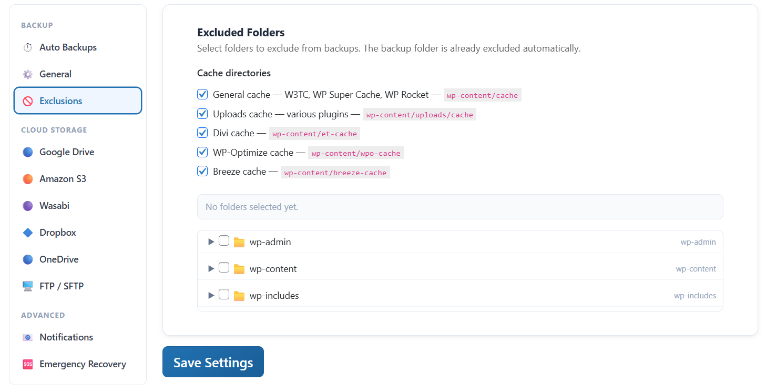Uncheck the Uploads cache checkbox
This screenshot has width=766, height=392.
[202, 114]
